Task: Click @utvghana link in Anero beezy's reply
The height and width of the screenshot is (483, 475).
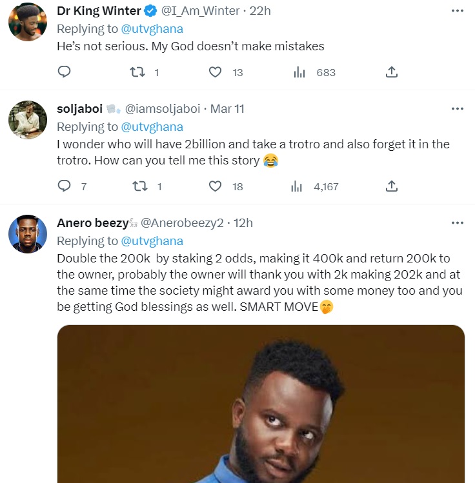Action: pos(152,241)
